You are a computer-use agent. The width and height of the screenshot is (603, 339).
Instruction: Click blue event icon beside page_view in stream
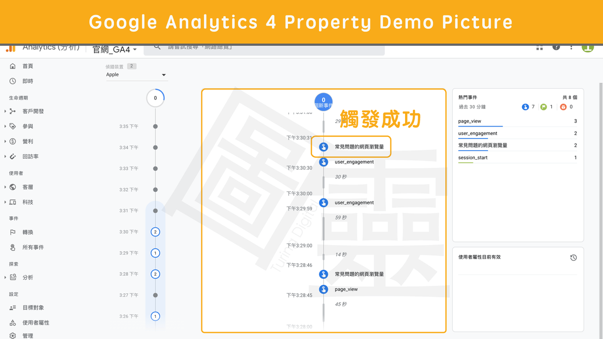click(324, 289)
